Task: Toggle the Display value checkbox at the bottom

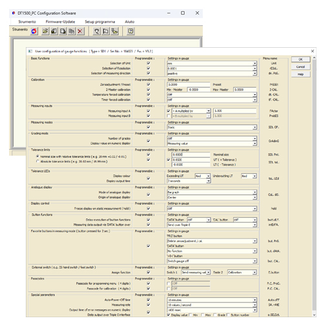Action: (169, 315)
